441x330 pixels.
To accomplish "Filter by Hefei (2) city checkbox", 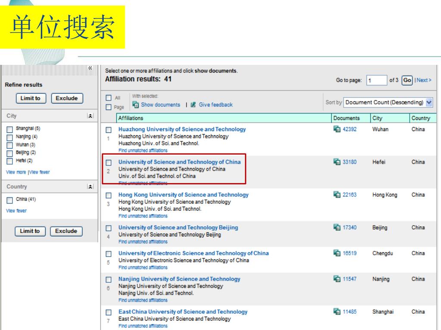I will pyautogui.click(x=10, y=161).
